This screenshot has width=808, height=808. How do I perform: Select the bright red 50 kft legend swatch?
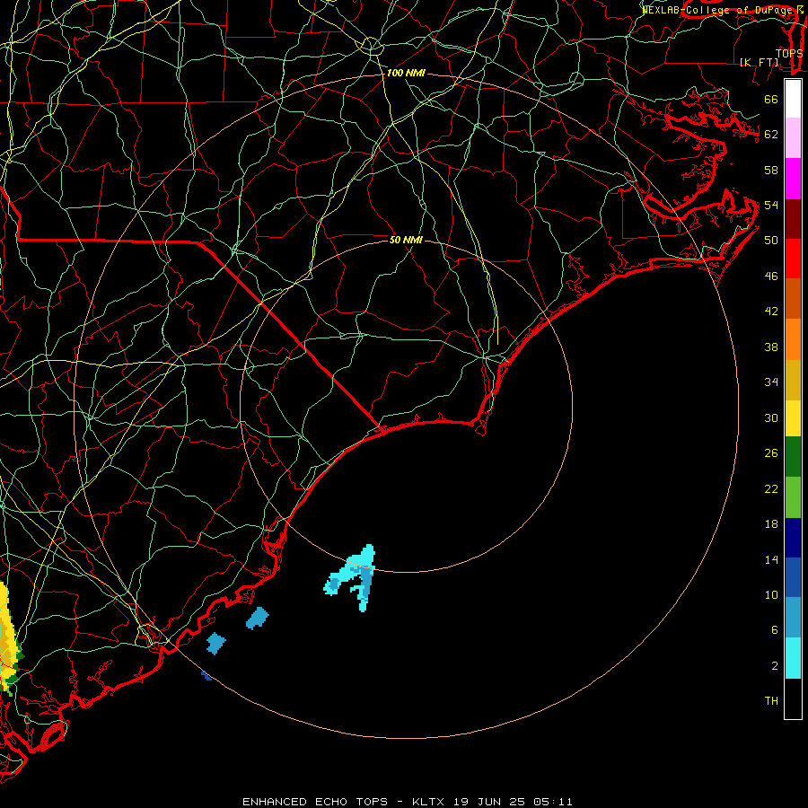(x=793, y=259)
